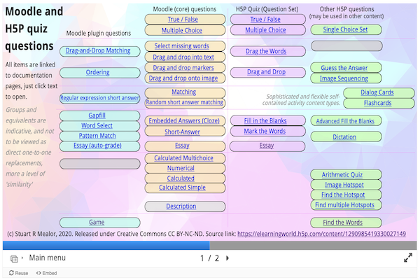The width and height of the screenshot is (420, 280).
Task: Click the Reuse button
Action: [x=18, y=273]
